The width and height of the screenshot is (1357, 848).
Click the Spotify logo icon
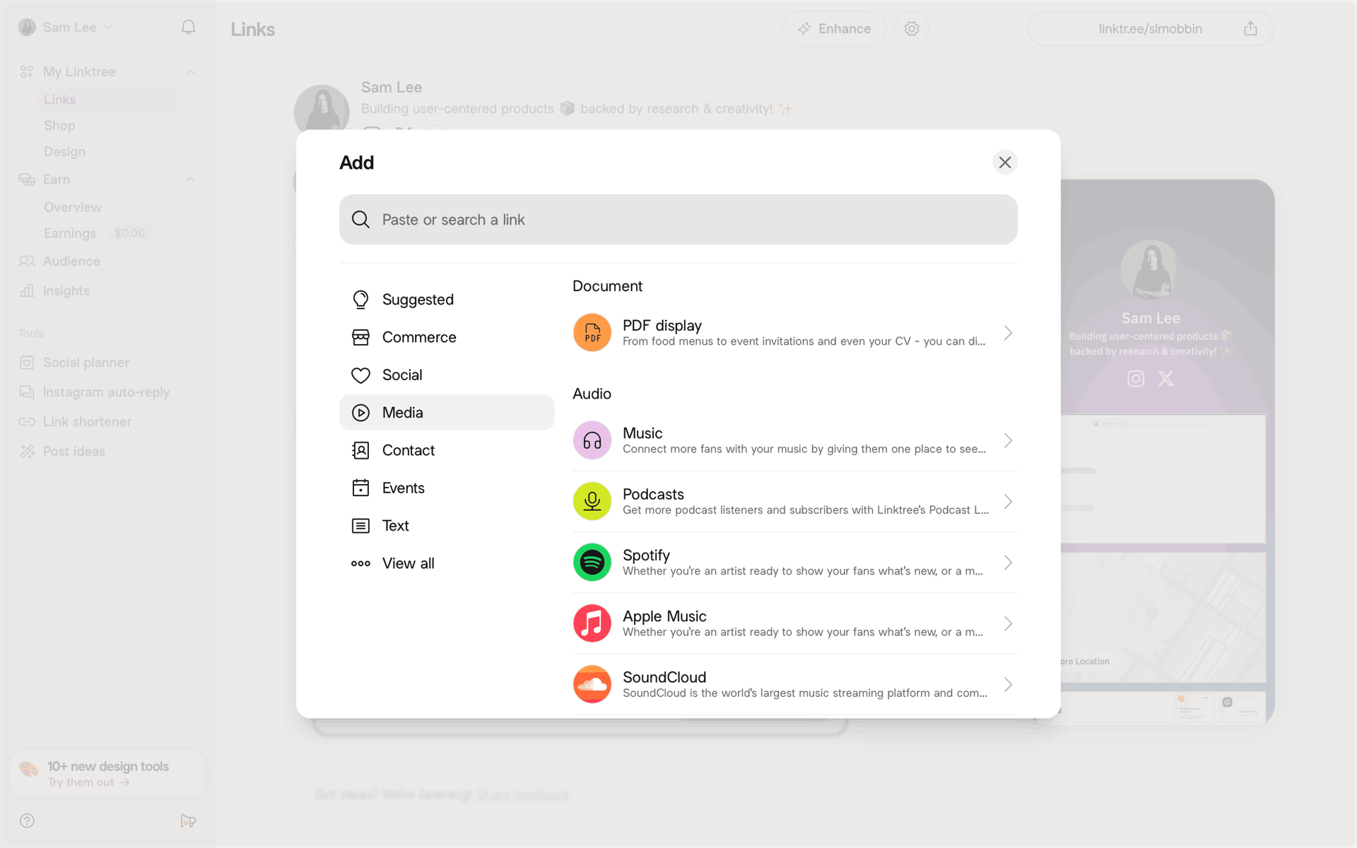[x=592, y=563]
